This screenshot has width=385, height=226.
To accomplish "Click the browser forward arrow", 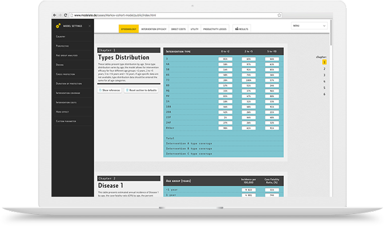I will (60, 15).
